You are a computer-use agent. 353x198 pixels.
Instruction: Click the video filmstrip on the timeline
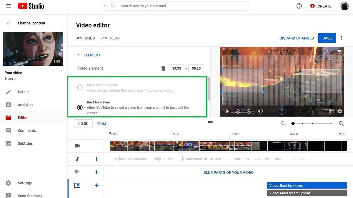(x=228, y=146)
